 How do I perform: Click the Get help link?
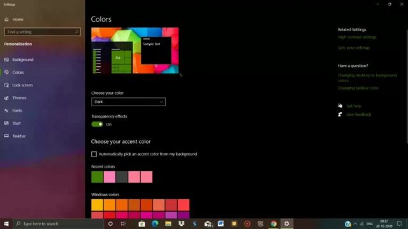click(353, 106)
